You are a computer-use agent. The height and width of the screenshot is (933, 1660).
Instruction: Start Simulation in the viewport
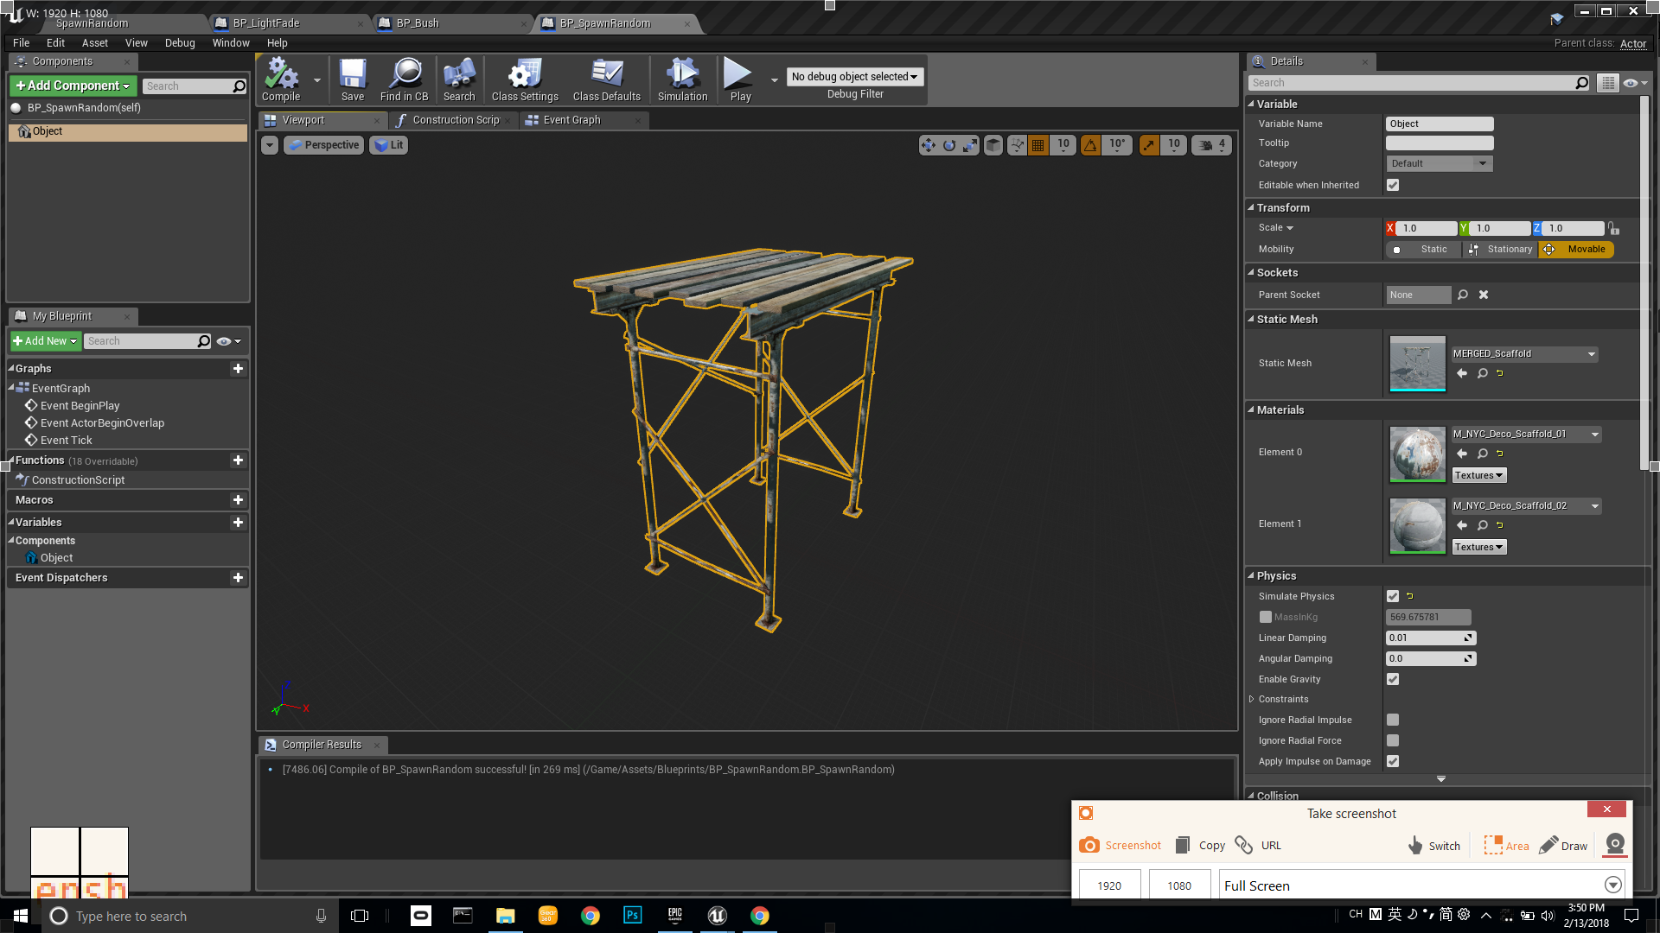coord(682,79)
